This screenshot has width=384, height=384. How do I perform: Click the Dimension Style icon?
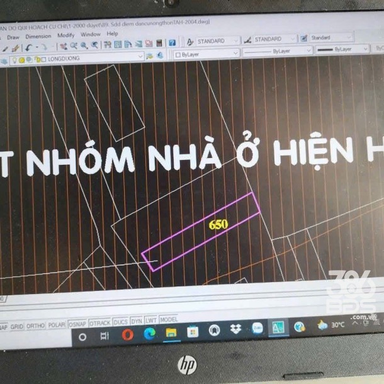(247, 40)
